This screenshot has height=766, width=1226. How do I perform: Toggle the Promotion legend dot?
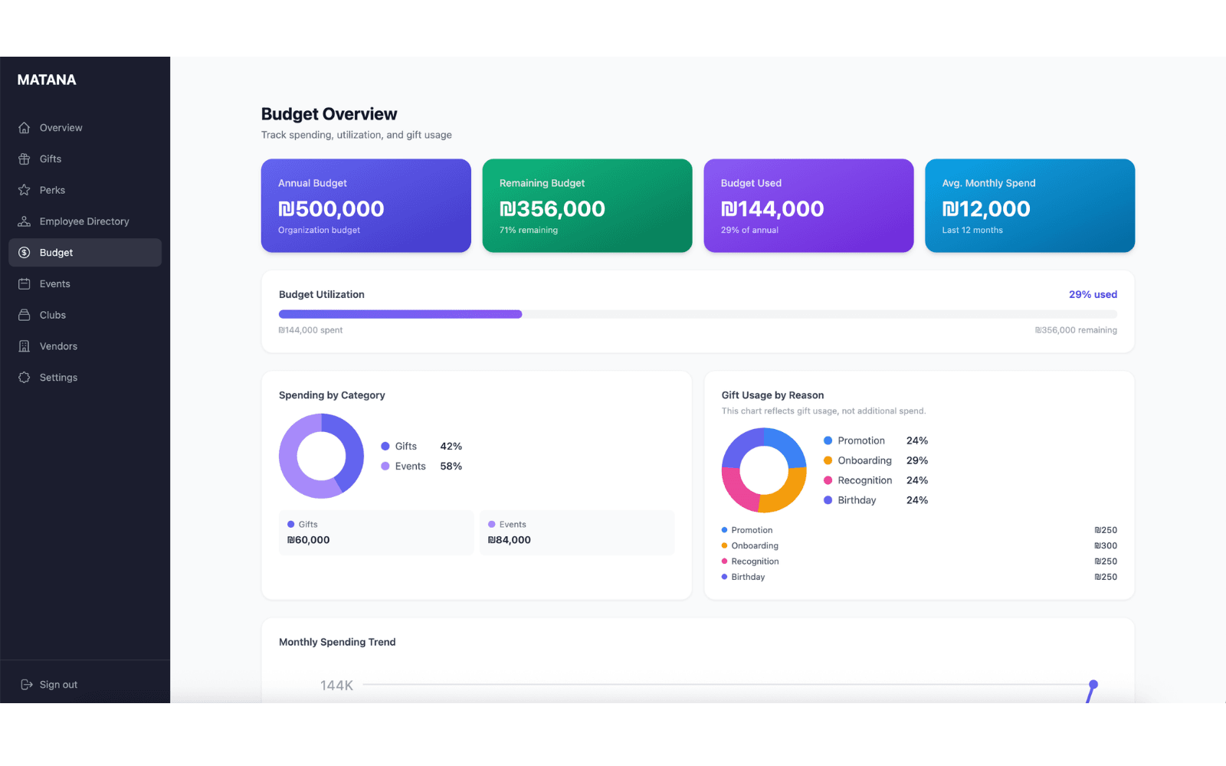pos(828,440)
